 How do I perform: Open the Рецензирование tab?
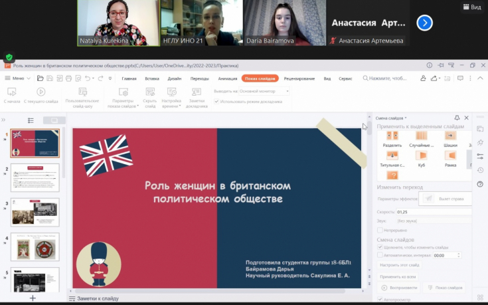click(299, 78)
